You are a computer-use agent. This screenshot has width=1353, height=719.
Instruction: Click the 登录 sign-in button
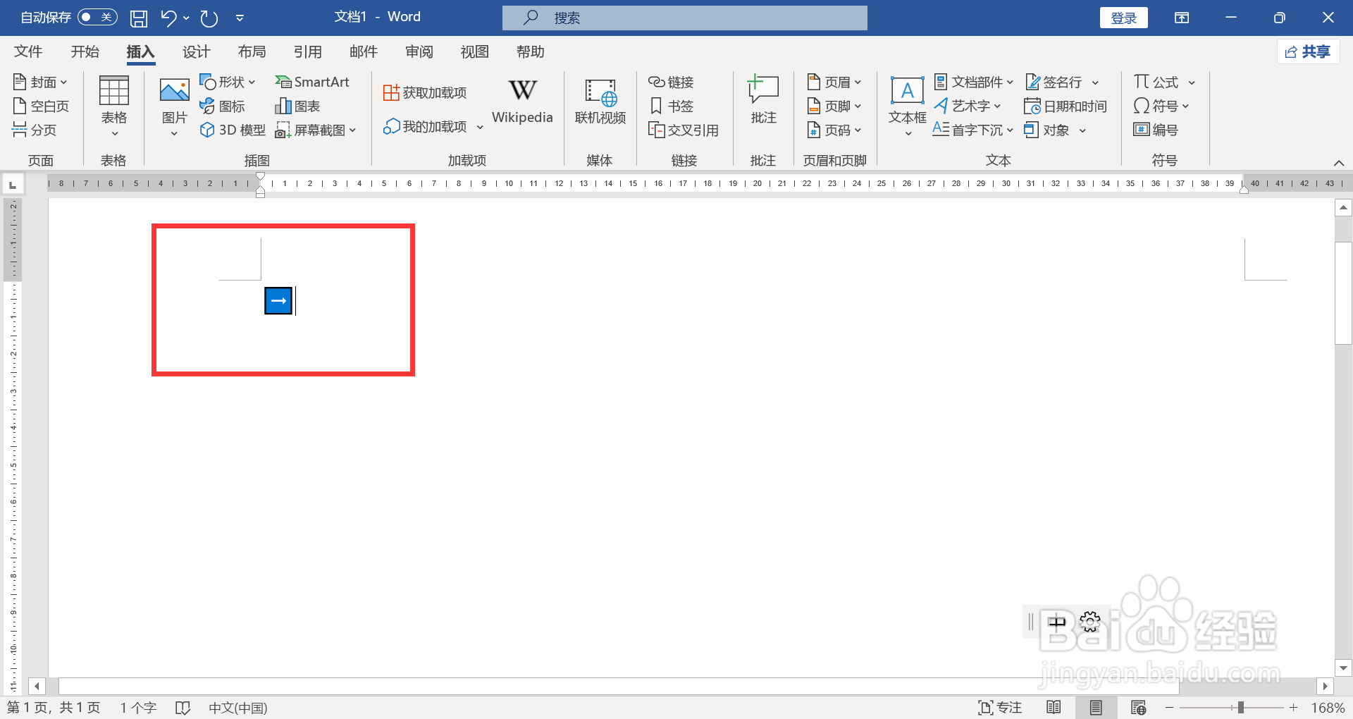click(1123, 18)
